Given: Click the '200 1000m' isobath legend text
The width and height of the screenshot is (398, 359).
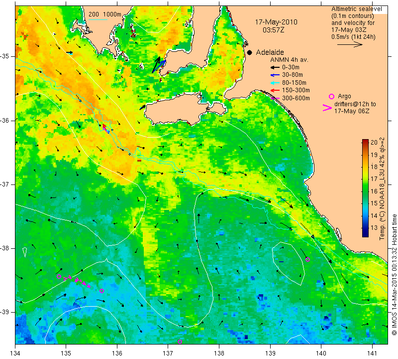Looking at the screenshot, I should (x=105, y=14).
